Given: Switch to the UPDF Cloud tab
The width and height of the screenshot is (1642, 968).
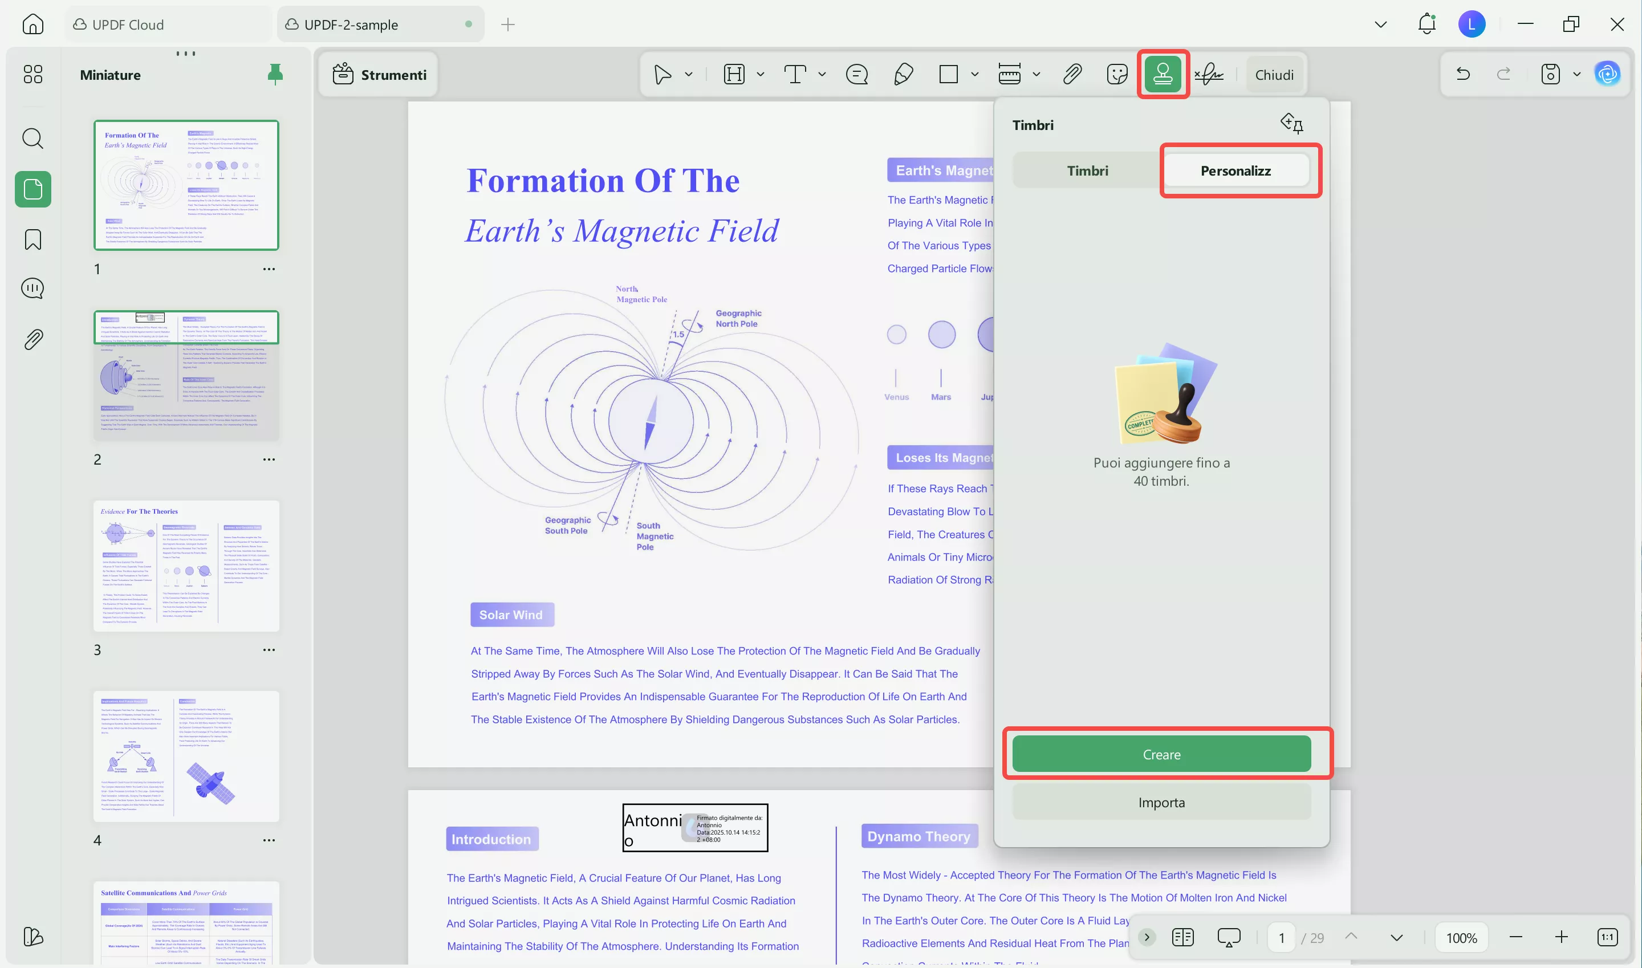Looking at the screenshot, I should pyautogui.click(x=127, y=25).
